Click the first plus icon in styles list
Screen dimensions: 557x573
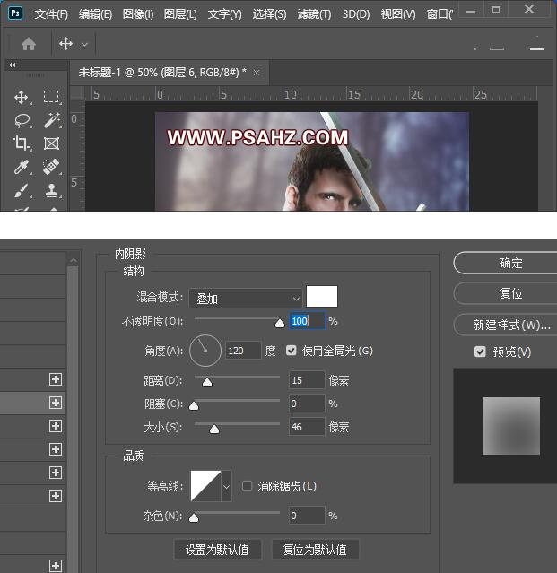(56, 379)
